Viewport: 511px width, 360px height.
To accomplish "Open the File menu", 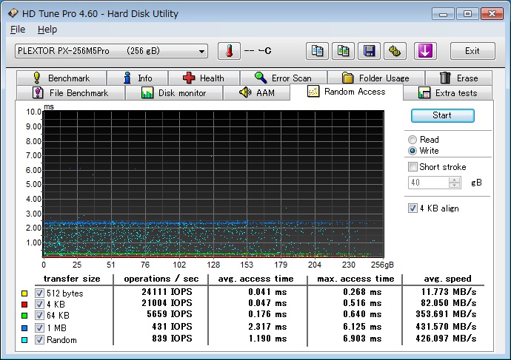I will click(18, 30).
